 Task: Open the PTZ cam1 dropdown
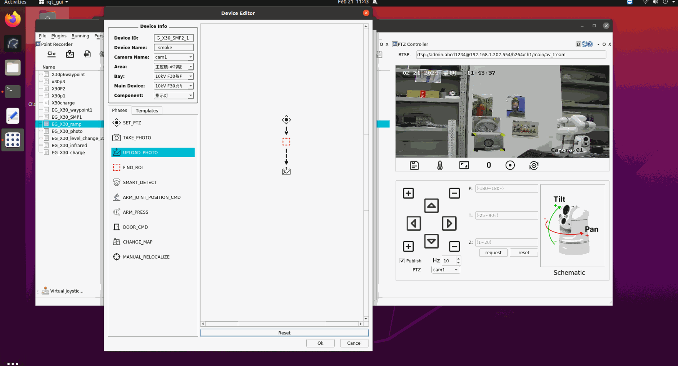coord(445,270)
